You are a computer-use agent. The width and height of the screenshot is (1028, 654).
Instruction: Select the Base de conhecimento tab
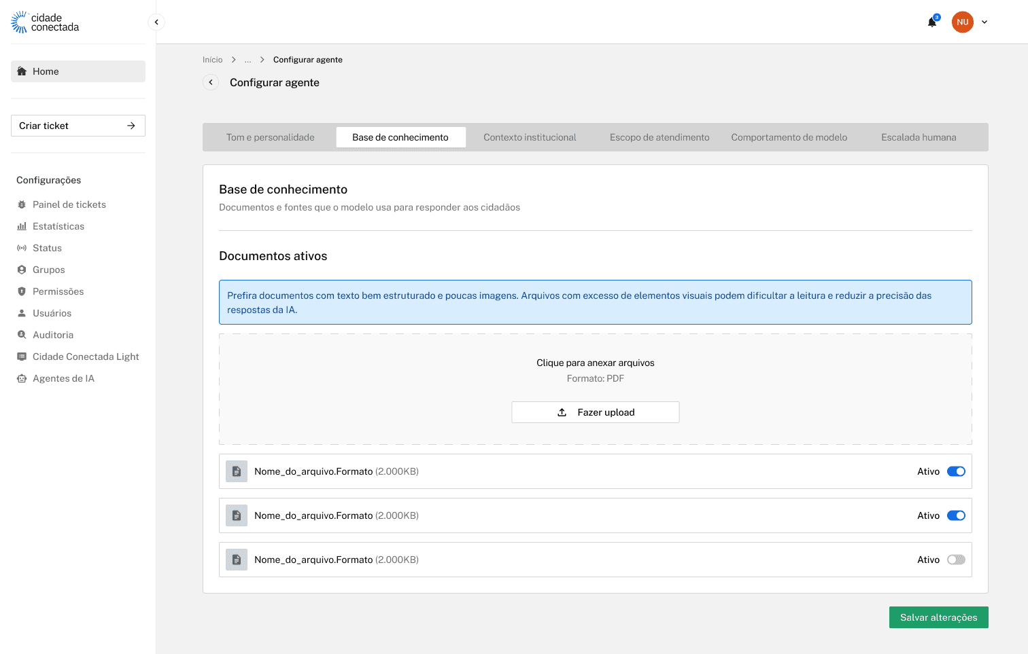point(400,137)
